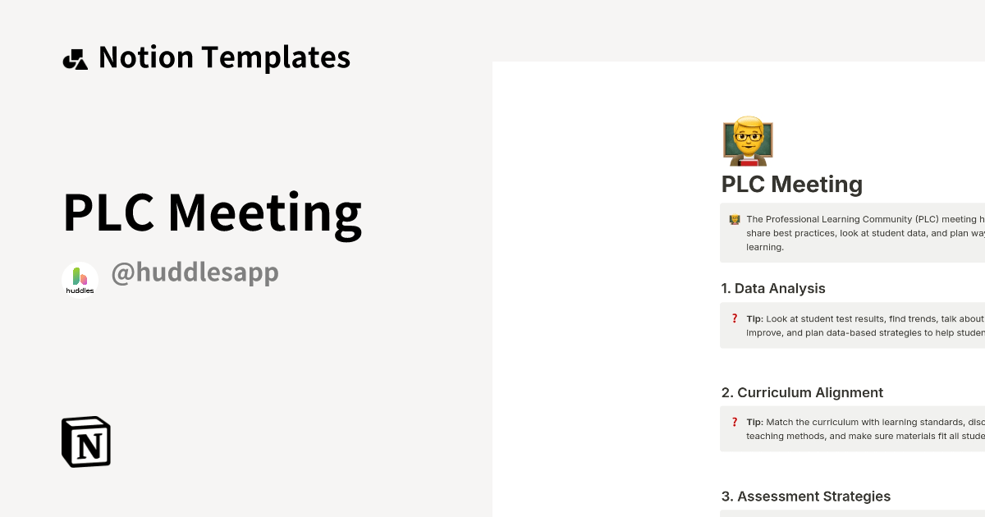Click the Data Analysis tip question icon
985x517 pixels.
(x=735, y=318)
